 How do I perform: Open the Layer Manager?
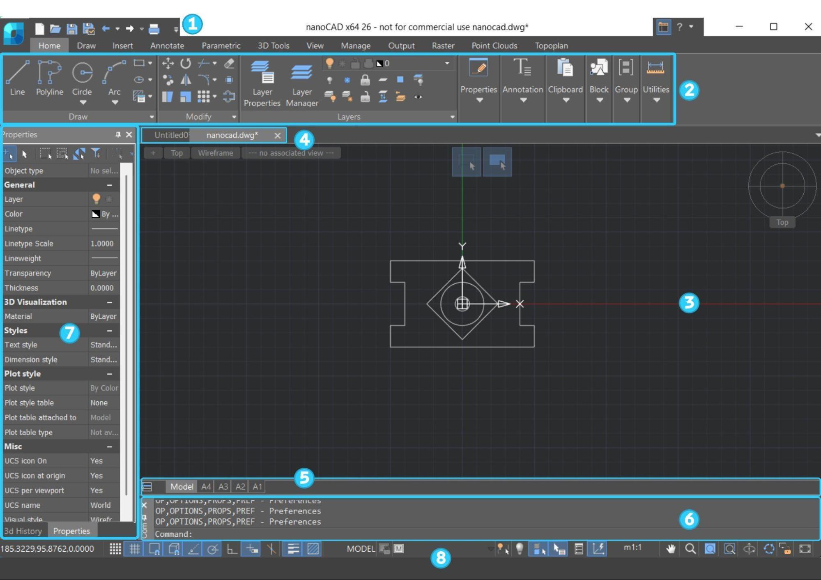[302, 83]
